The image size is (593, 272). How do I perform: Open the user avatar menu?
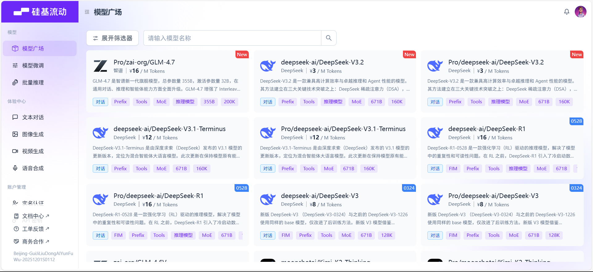[580, 12]
